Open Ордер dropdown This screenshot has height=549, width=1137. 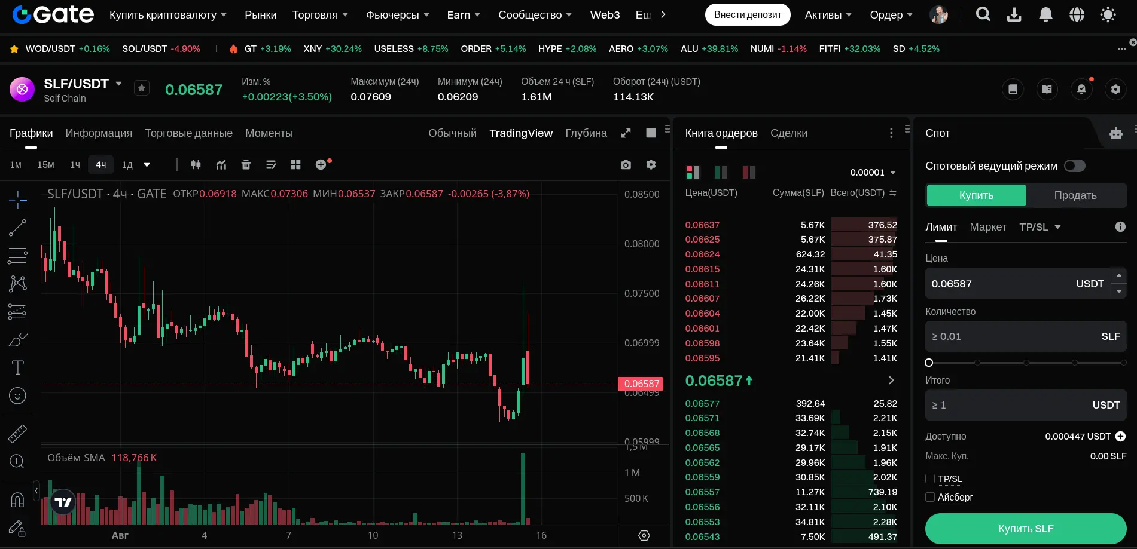pyautogui.click(x=891, y=14)
